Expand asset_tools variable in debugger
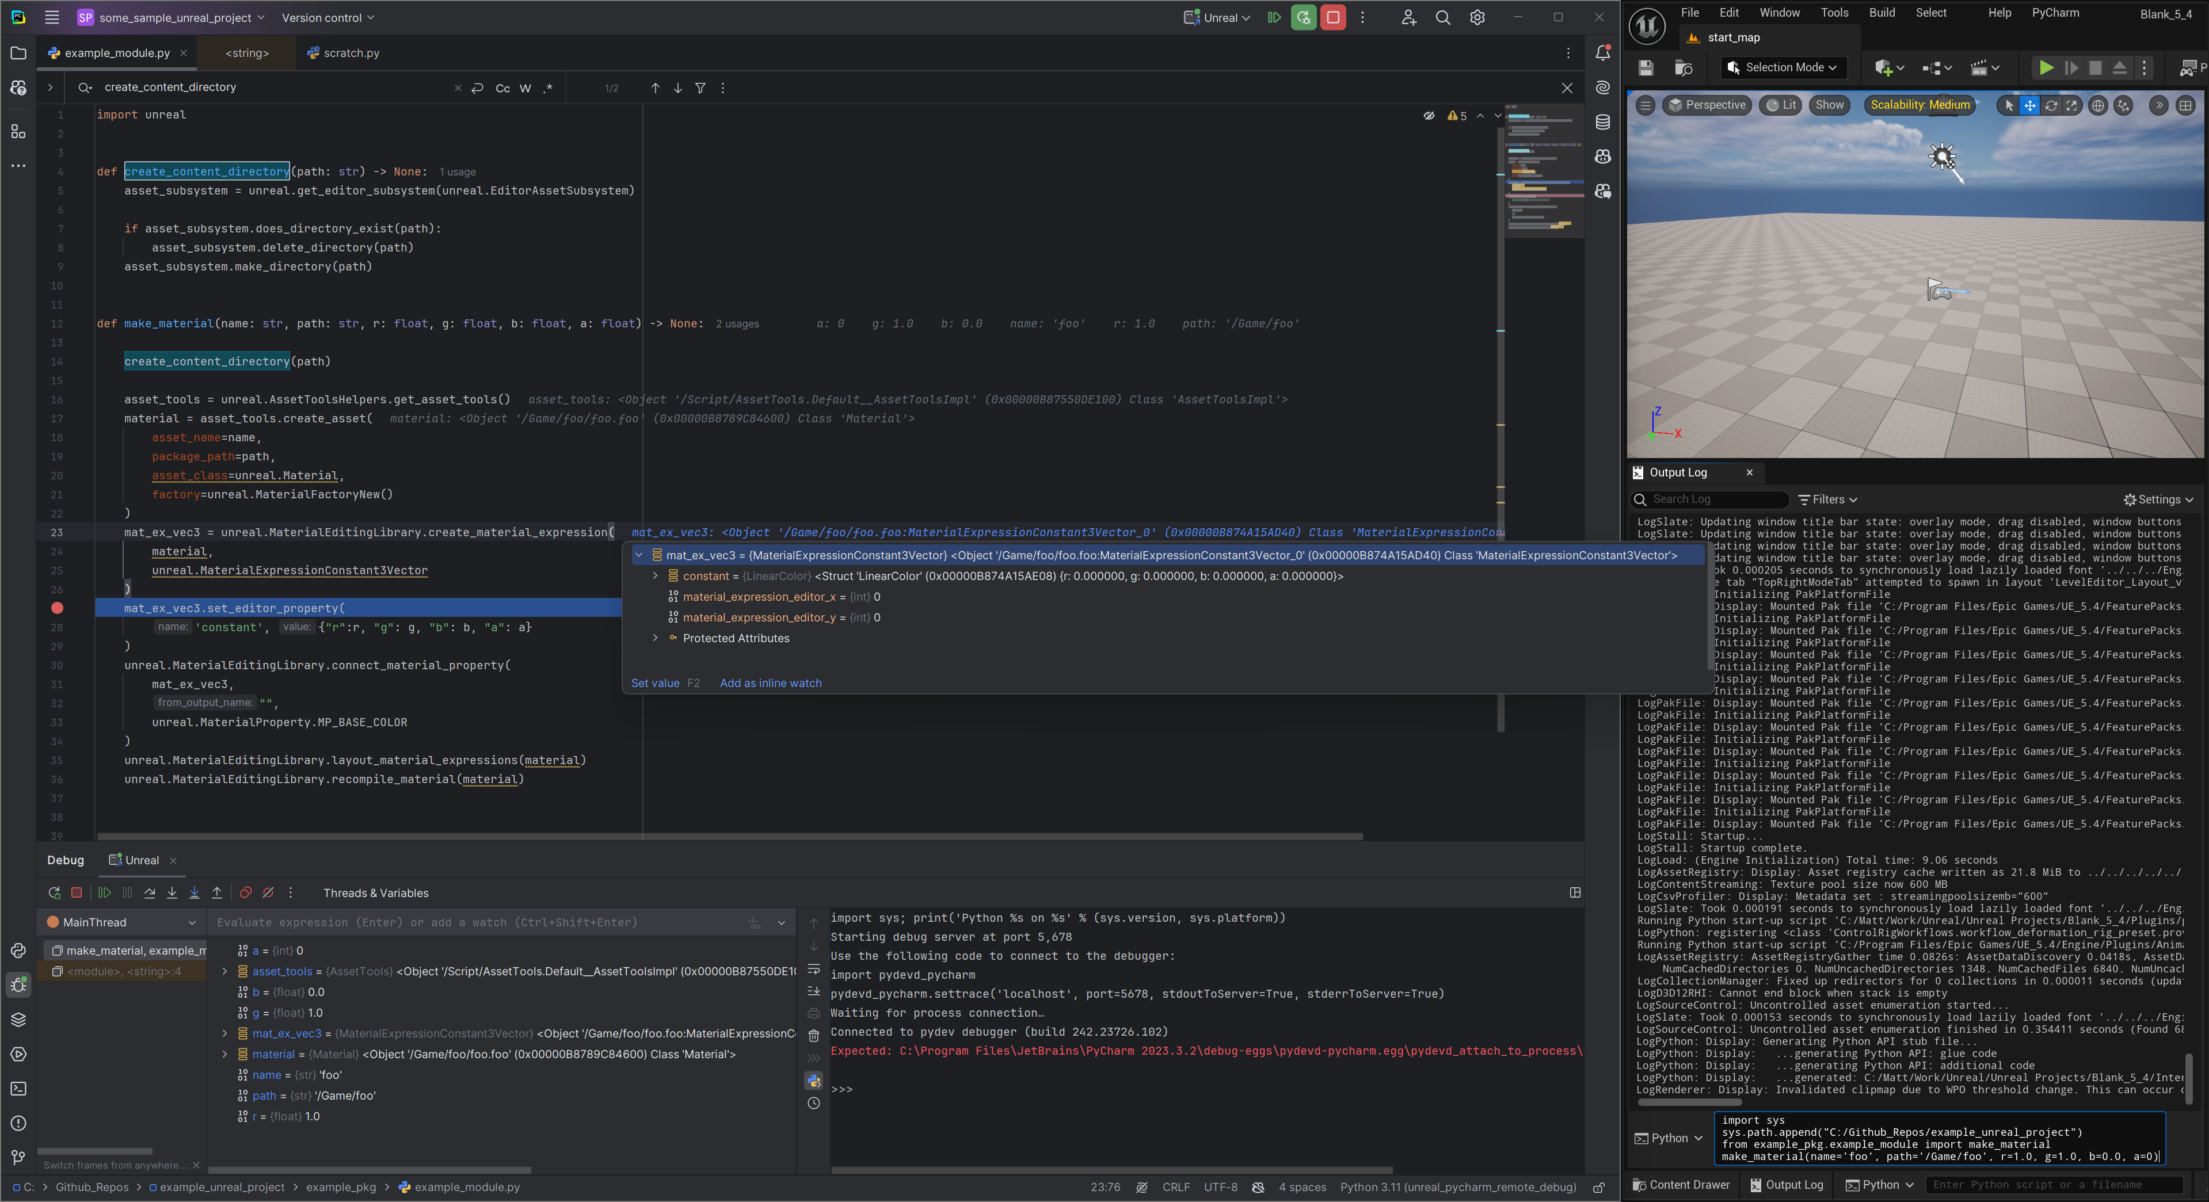 point(226,971)
